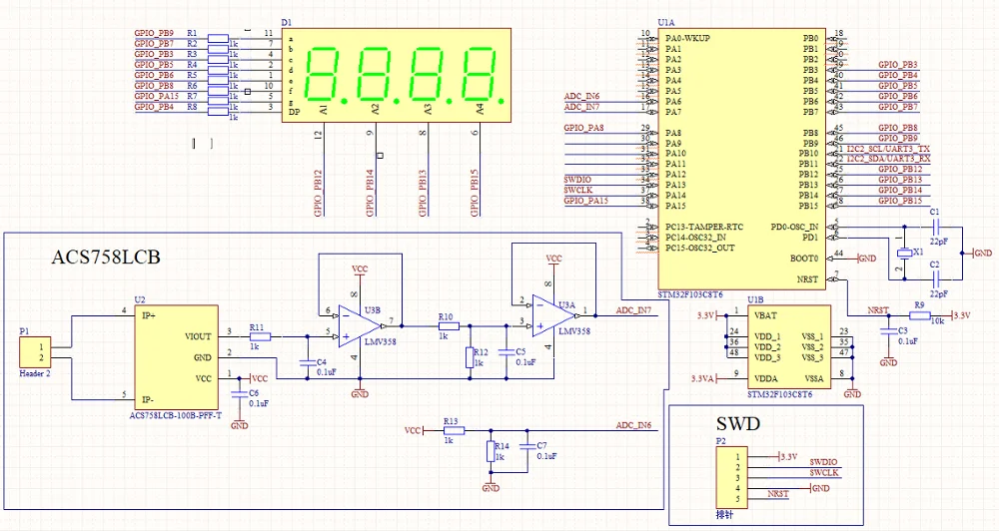Viewport: 999px width, 531px height.
Task: Select the ACS758LCB section title text
Action: [x=106, y=257]
